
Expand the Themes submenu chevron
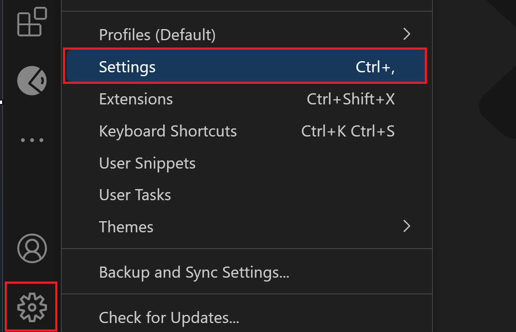coord(407,226)
